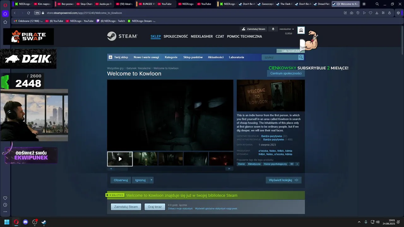Open NEEXcsgo Stream bookmark
Image resolution: width=404 pixels, height=227 pixels.
tap(141, 21)
